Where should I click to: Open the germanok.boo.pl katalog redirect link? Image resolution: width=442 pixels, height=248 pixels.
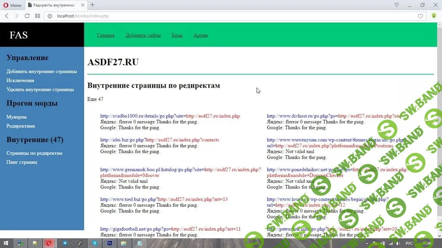(x=180, y=172)
